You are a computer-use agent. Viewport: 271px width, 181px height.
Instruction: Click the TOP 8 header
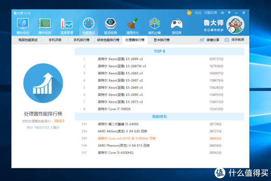(159, 51)
